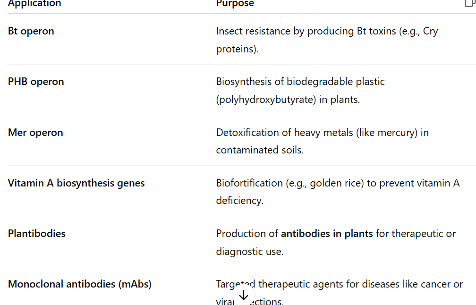Image resolution: width=476 pixels, height=305 pixels.
Task: Click the Targeted therapeutic agents description
Action: click(x=340, y=293)
